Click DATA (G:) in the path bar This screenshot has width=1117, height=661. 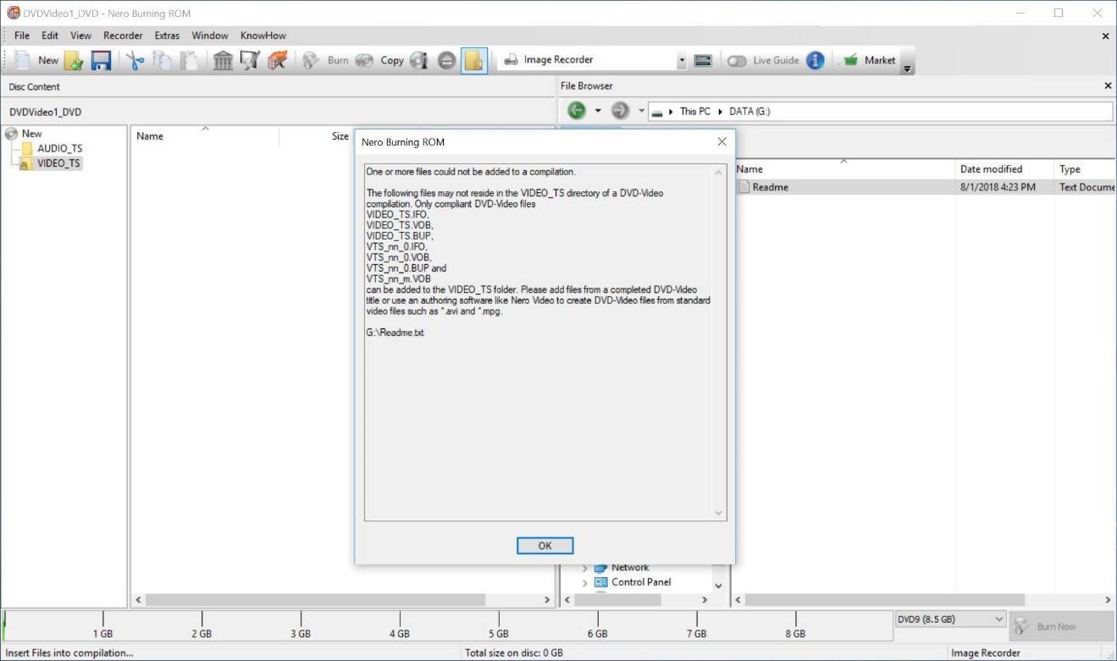(x=749, y=112)
